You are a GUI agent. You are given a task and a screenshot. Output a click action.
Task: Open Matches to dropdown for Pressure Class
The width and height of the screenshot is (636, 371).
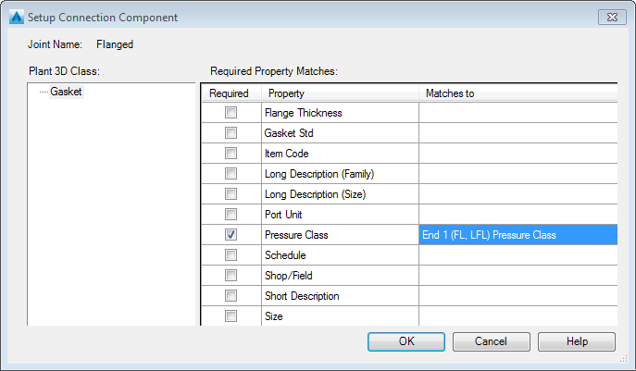click(518, 235)
